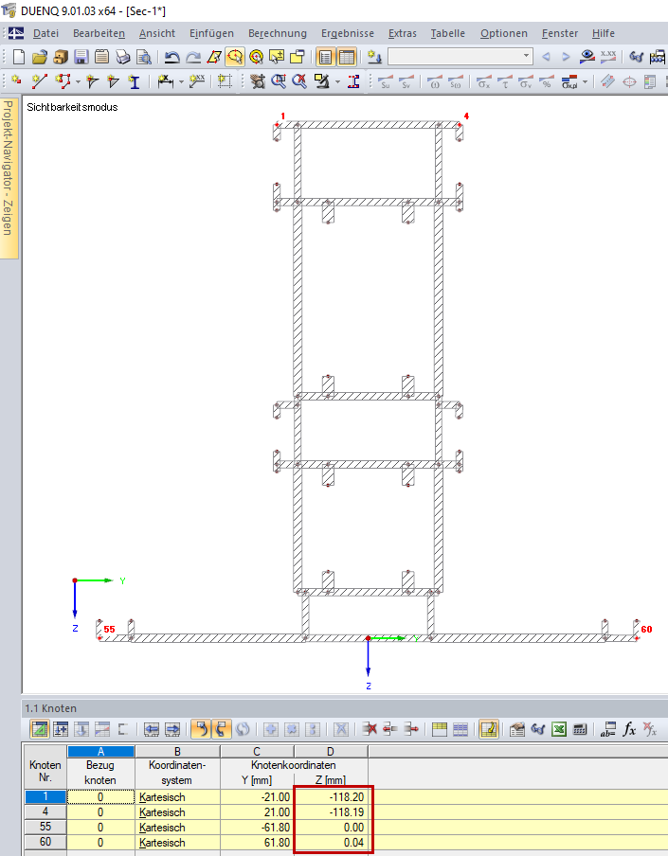Toggle the right hook arrow sync button
The height and width of the screenshot is (856, 668).
tap(222, 729)
